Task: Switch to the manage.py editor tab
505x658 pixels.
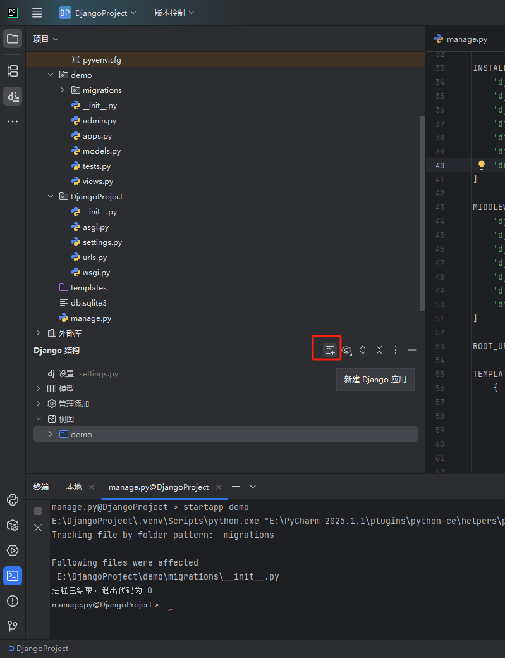Action: click(461, 39)
